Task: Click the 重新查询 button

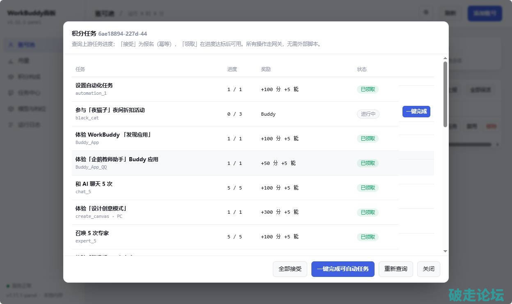Action: pos(395,269)
